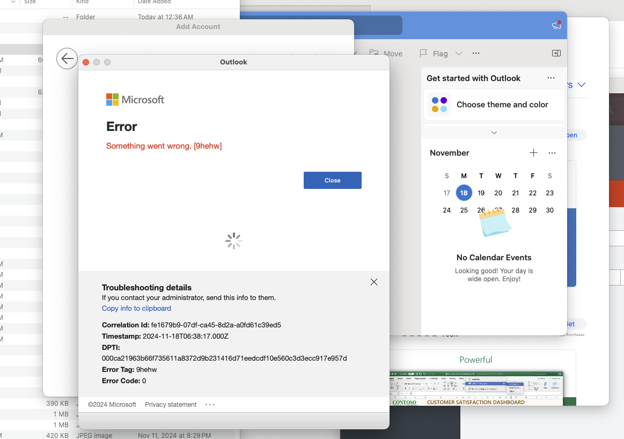
Task: Expand the blue chevron in background window
Action: click(582, 84)
